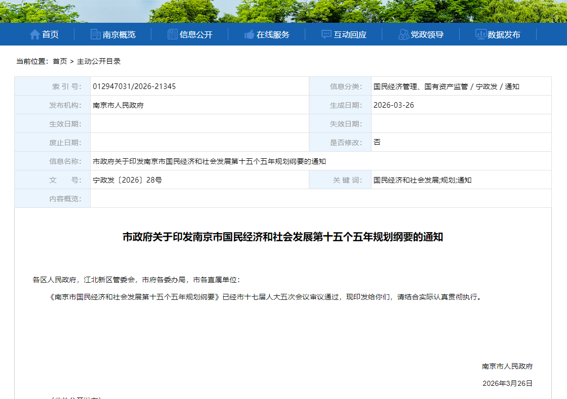Open the 数据发布 menu label
The image size is (567, 399).
[x=504, y=34]
